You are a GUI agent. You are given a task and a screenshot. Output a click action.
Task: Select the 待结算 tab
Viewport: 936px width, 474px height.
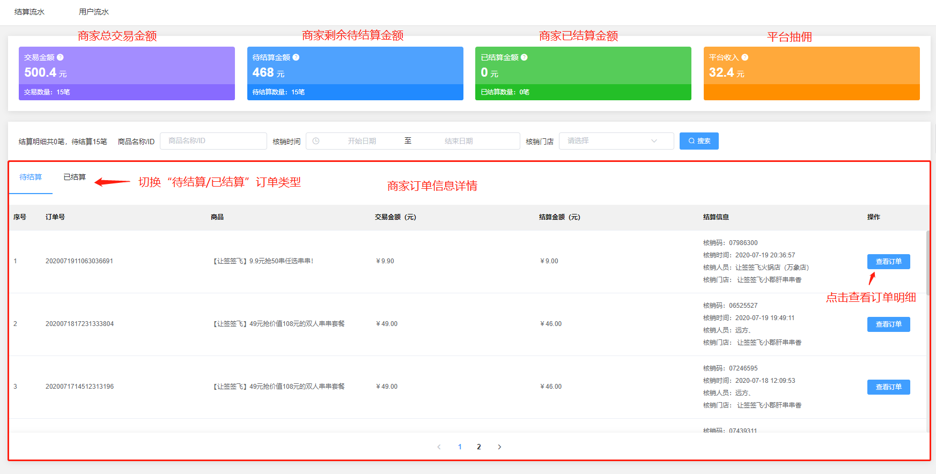pos(31,177)
